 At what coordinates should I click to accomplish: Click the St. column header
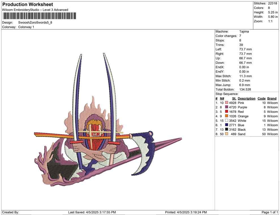[234, 98]
